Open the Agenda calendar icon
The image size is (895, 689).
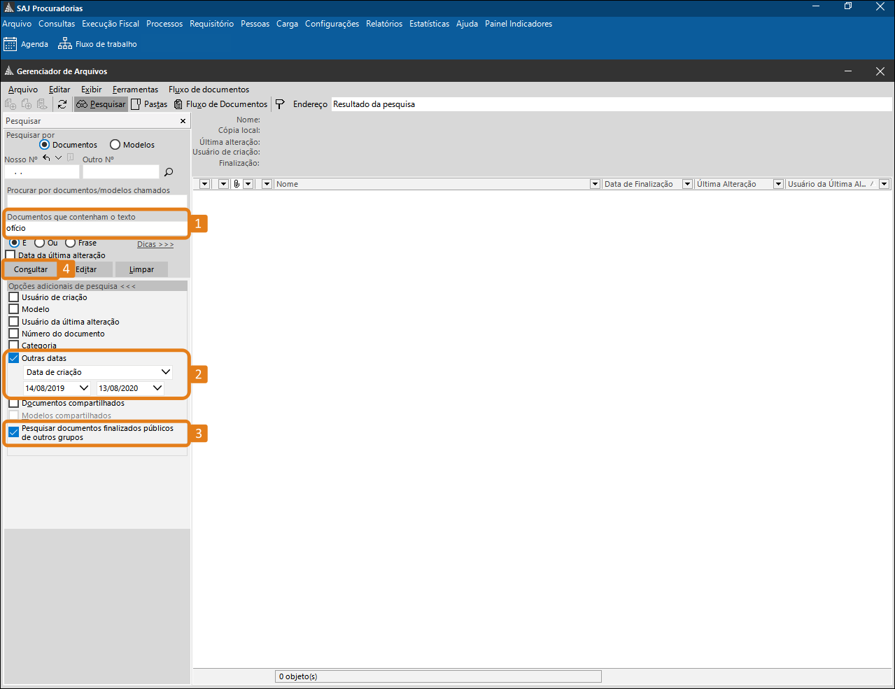click(x=10, y=44)
